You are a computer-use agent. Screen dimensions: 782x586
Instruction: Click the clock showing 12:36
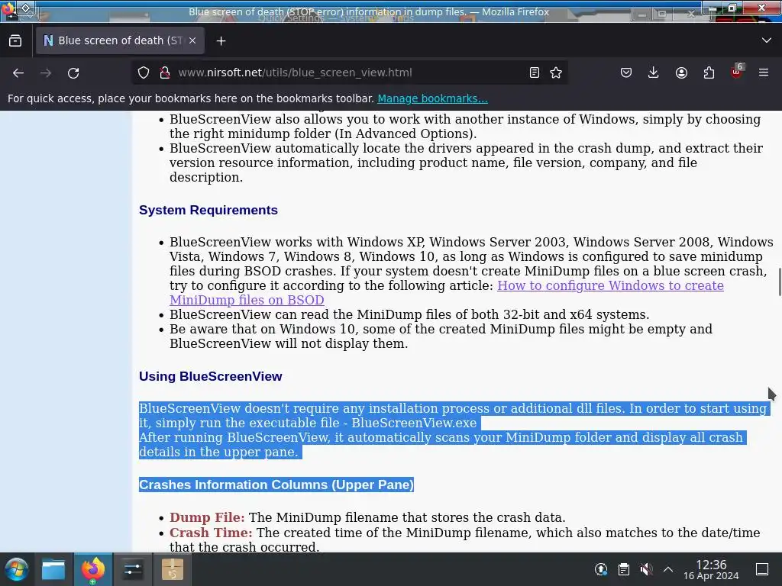[711, 569]
